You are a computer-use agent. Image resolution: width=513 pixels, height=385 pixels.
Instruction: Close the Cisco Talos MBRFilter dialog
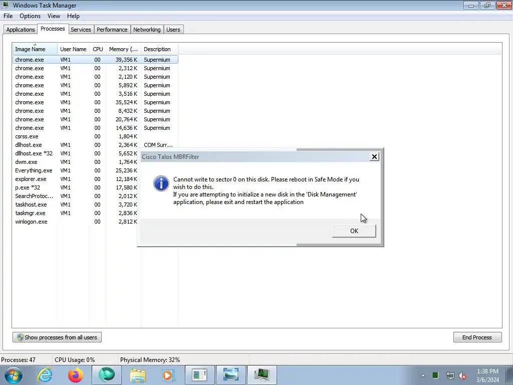tap(374, 157)
